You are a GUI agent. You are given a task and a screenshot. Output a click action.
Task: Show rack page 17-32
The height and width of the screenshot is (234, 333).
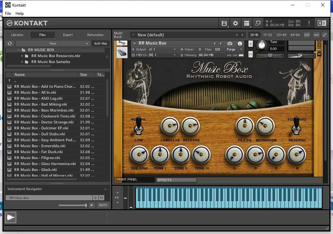268,35
